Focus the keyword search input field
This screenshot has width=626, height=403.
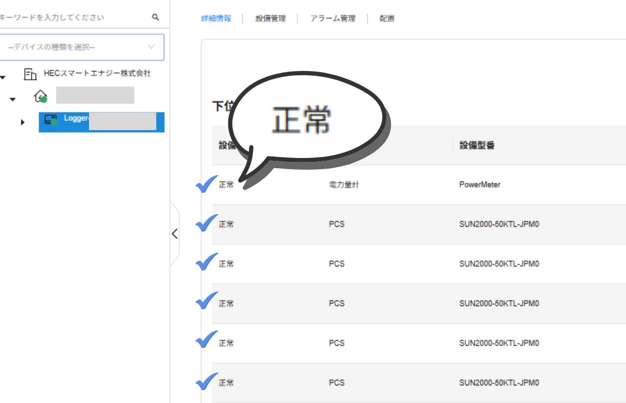pyautogui.click(x=73, y=18)
